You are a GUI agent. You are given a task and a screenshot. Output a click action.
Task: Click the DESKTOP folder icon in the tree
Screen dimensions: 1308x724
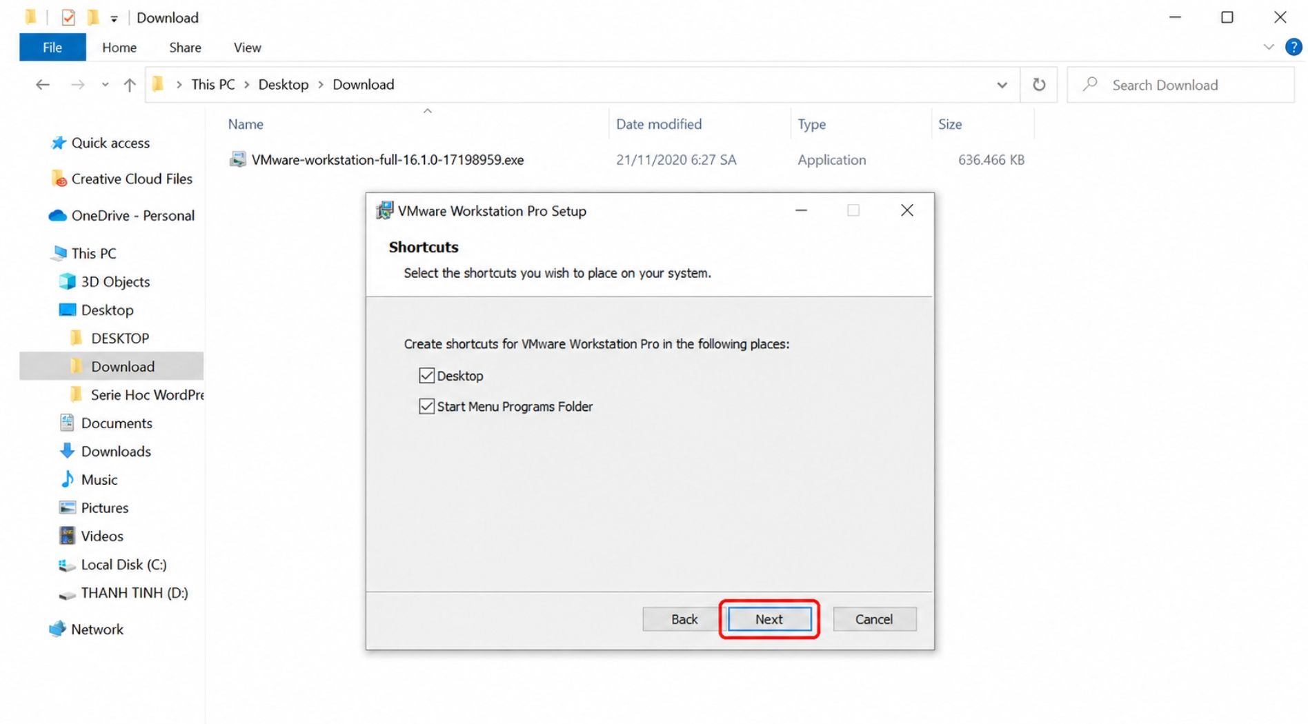77,338
